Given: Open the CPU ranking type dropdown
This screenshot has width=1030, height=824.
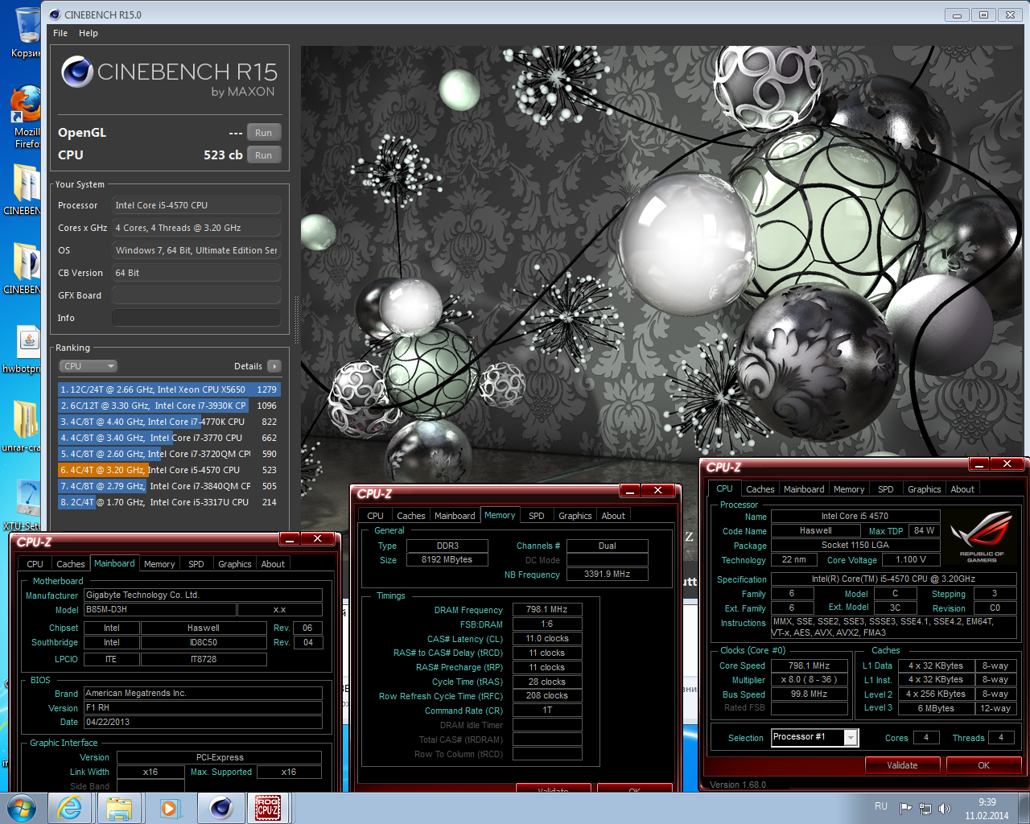Looking at the screenshot, I should [x=89, y=366].
